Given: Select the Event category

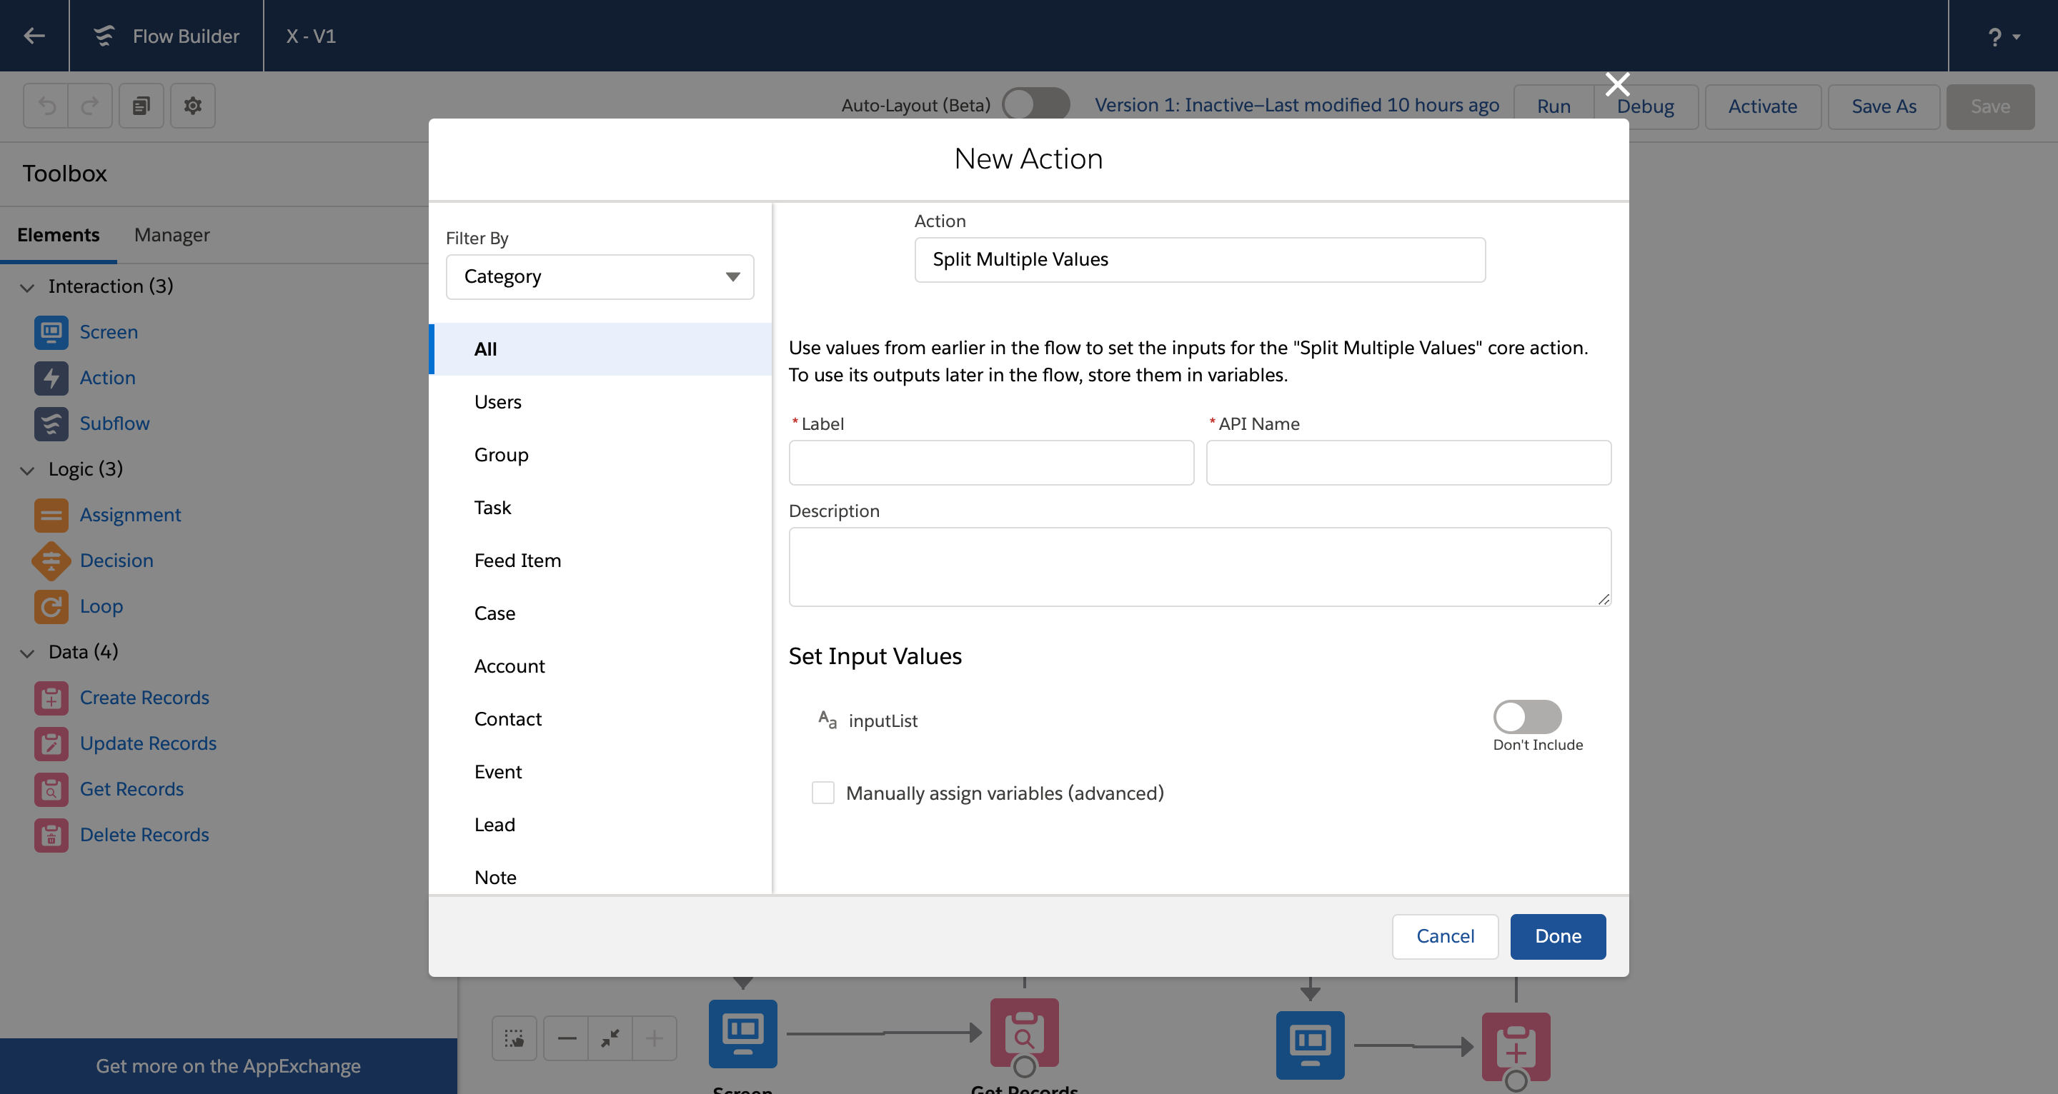Looking at the screenshot, I should (x=601, y=771).
